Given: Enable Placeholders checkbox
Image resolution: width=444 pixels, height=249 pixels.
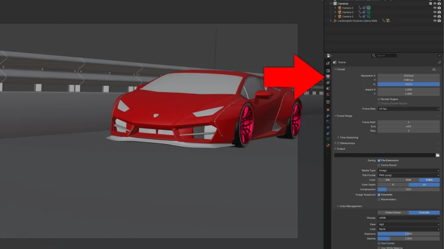Looking at the screenshot, I should tap(379, 200).
